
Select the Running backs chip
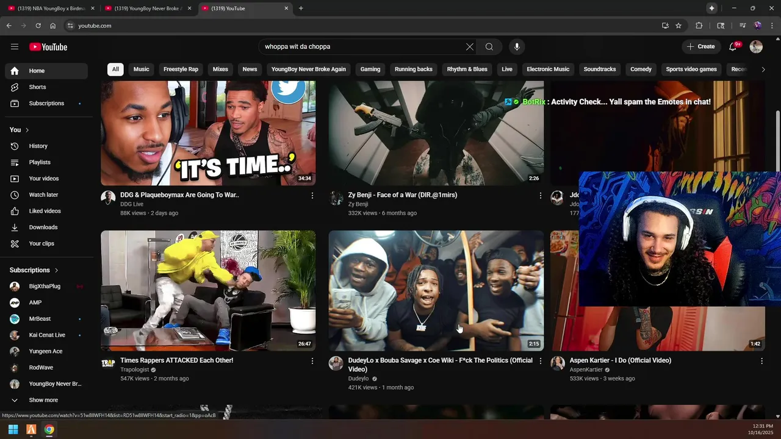414,70
